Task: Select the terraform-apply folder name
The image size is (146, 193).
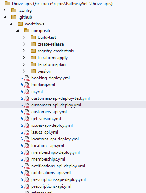Action: [x=53, y=58]
